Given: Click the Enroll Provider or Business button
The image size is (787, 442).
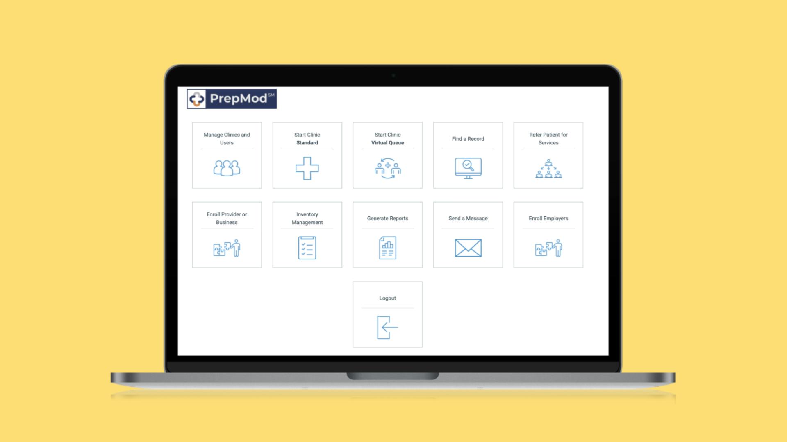Looking at the screenshot, I should [x=227, y=234].
